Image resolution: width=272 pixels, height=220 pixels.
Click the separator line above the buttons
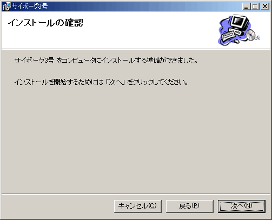click(136, 194)
